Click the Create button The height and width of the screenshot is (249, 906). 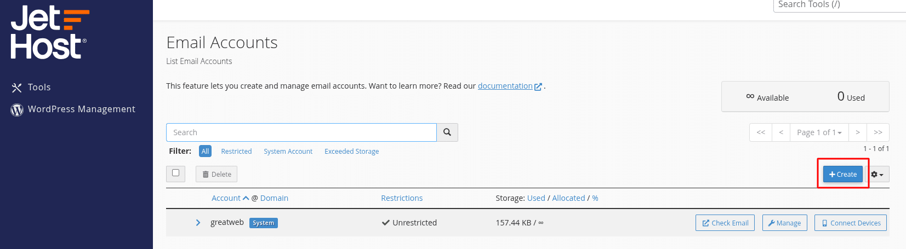(x=843, y=174)
